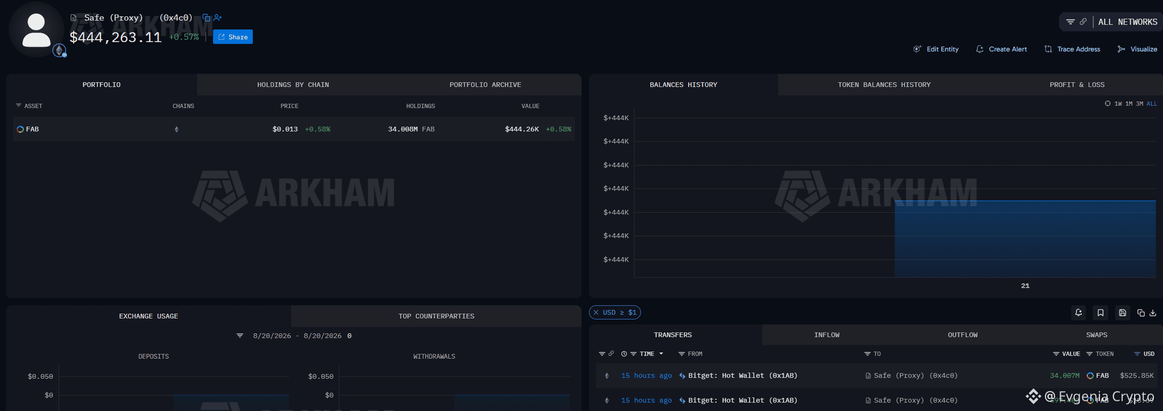Click the 34.008M FAB holdings value
Viewport: 1163px width, 411px height.
point(411,129)
